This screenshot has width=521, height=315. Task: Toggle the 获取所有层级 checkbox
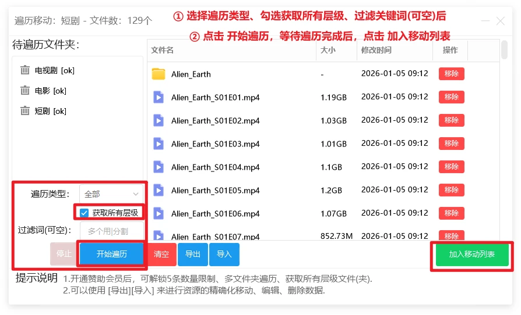click(x=85, y=213)
